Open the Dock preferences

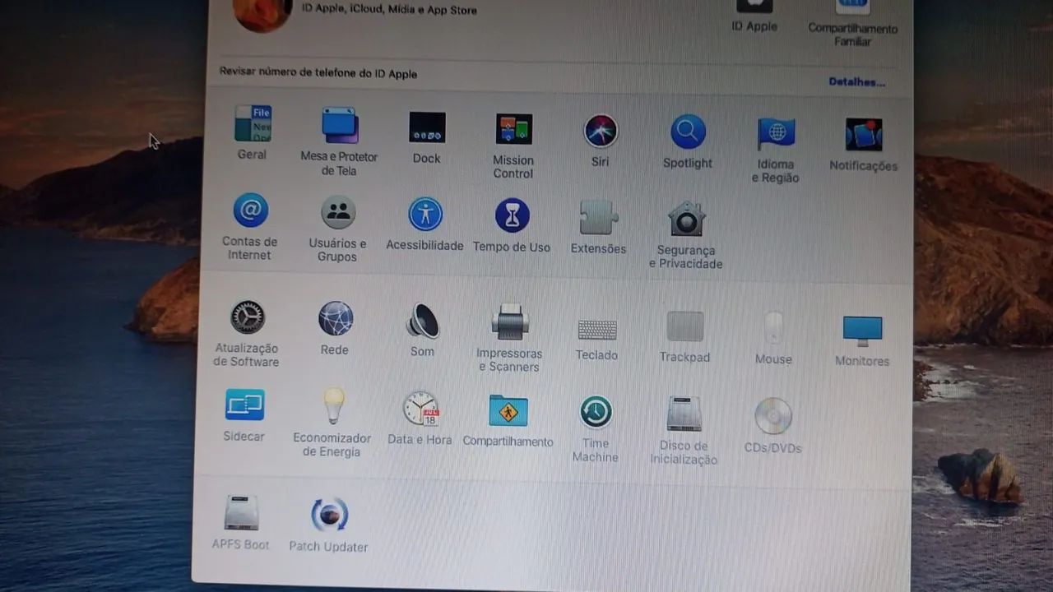point(426,130)
